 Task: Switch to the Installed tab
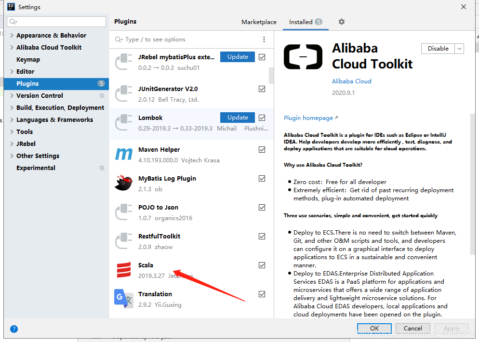306,22
